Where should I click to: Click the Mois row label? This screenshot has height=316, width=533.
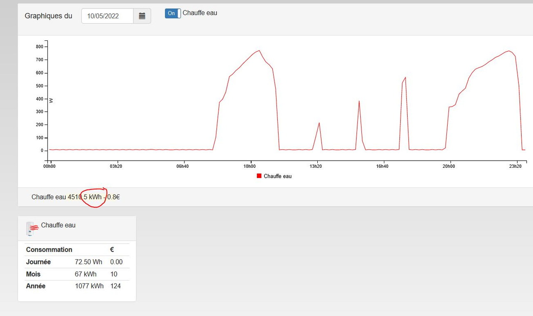[33, 274]
